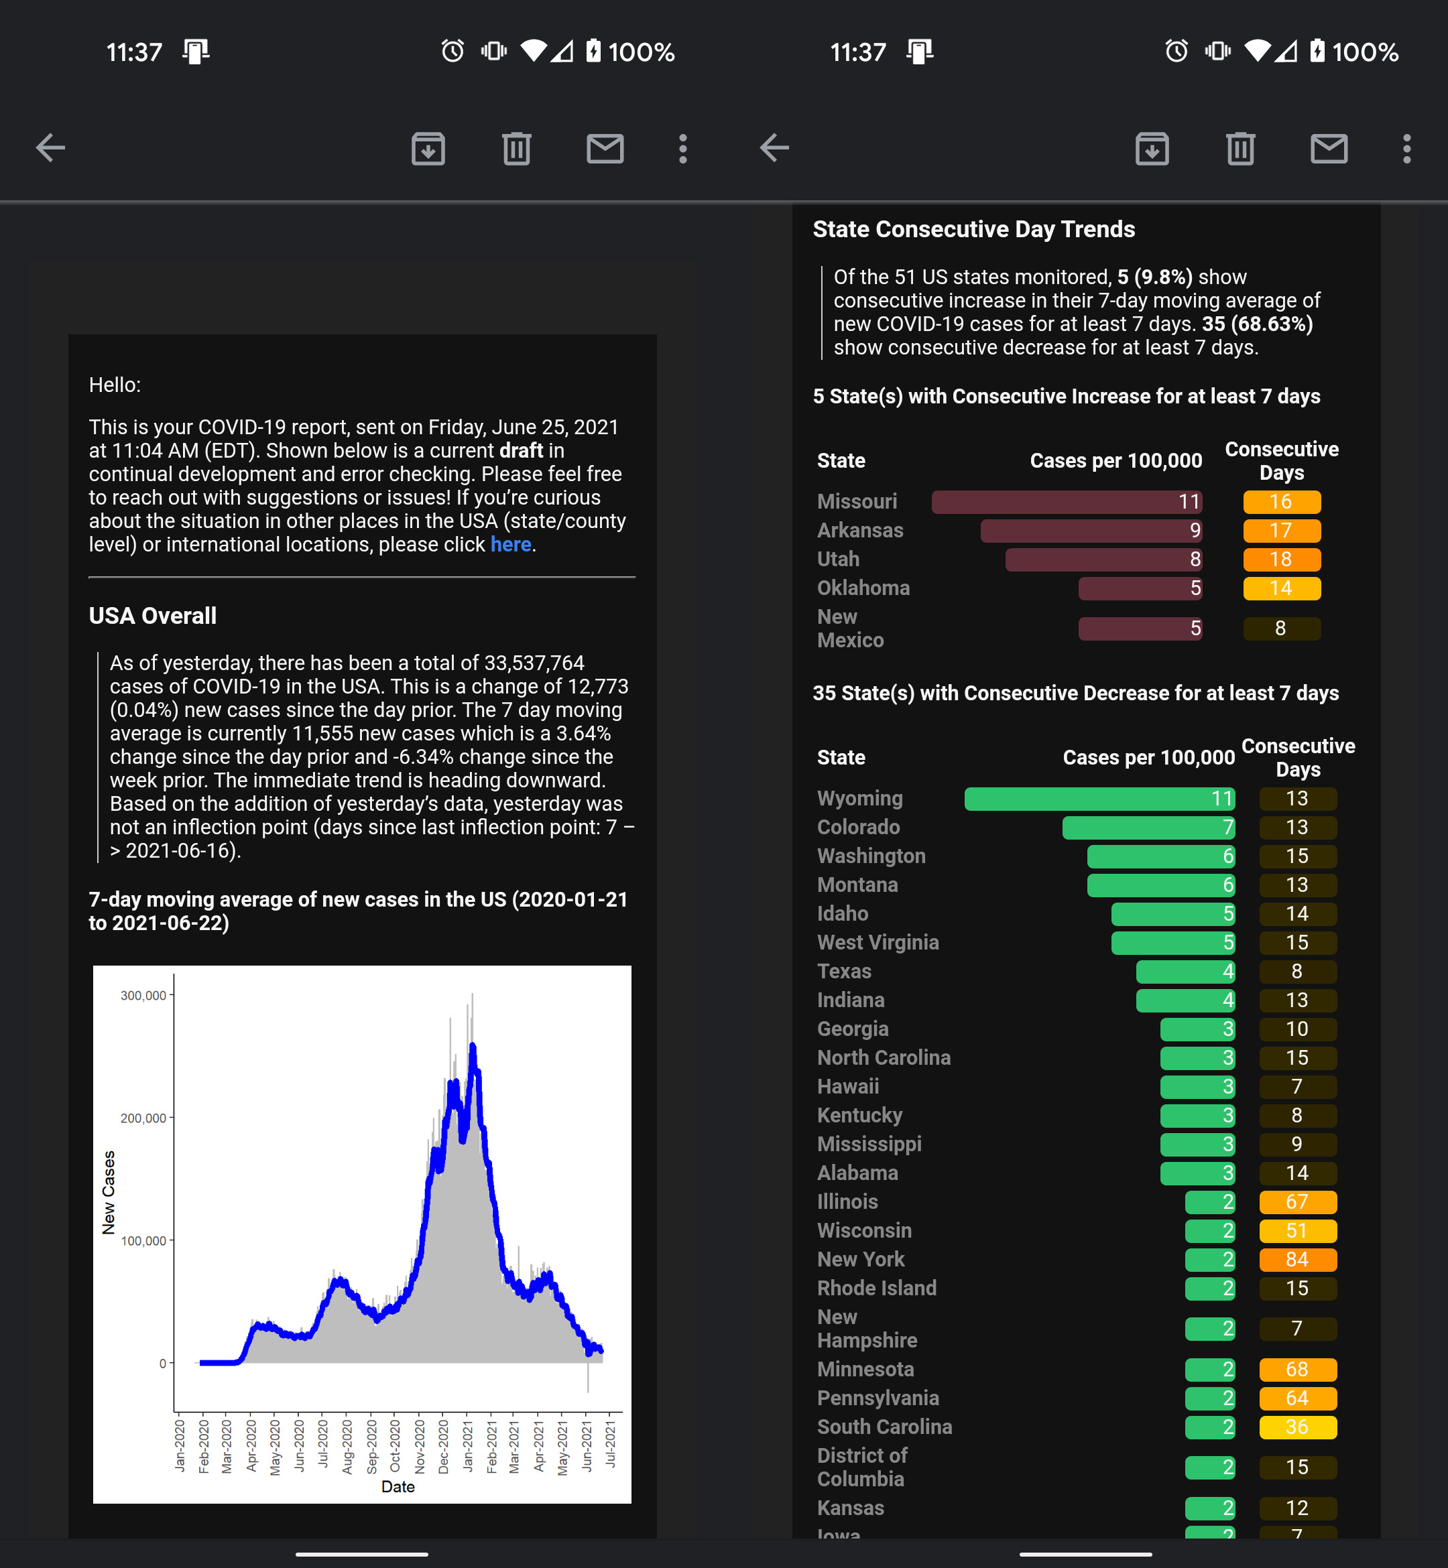Select the New Mexico row label
This screenshot has width=1448, height=1568.
pos(850,628)
